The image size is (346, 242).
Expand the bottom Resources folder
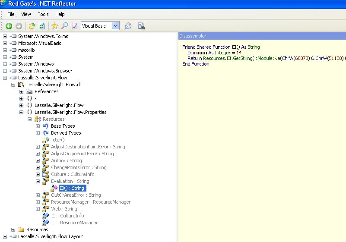pyautogui.click(x=13, y=229)
